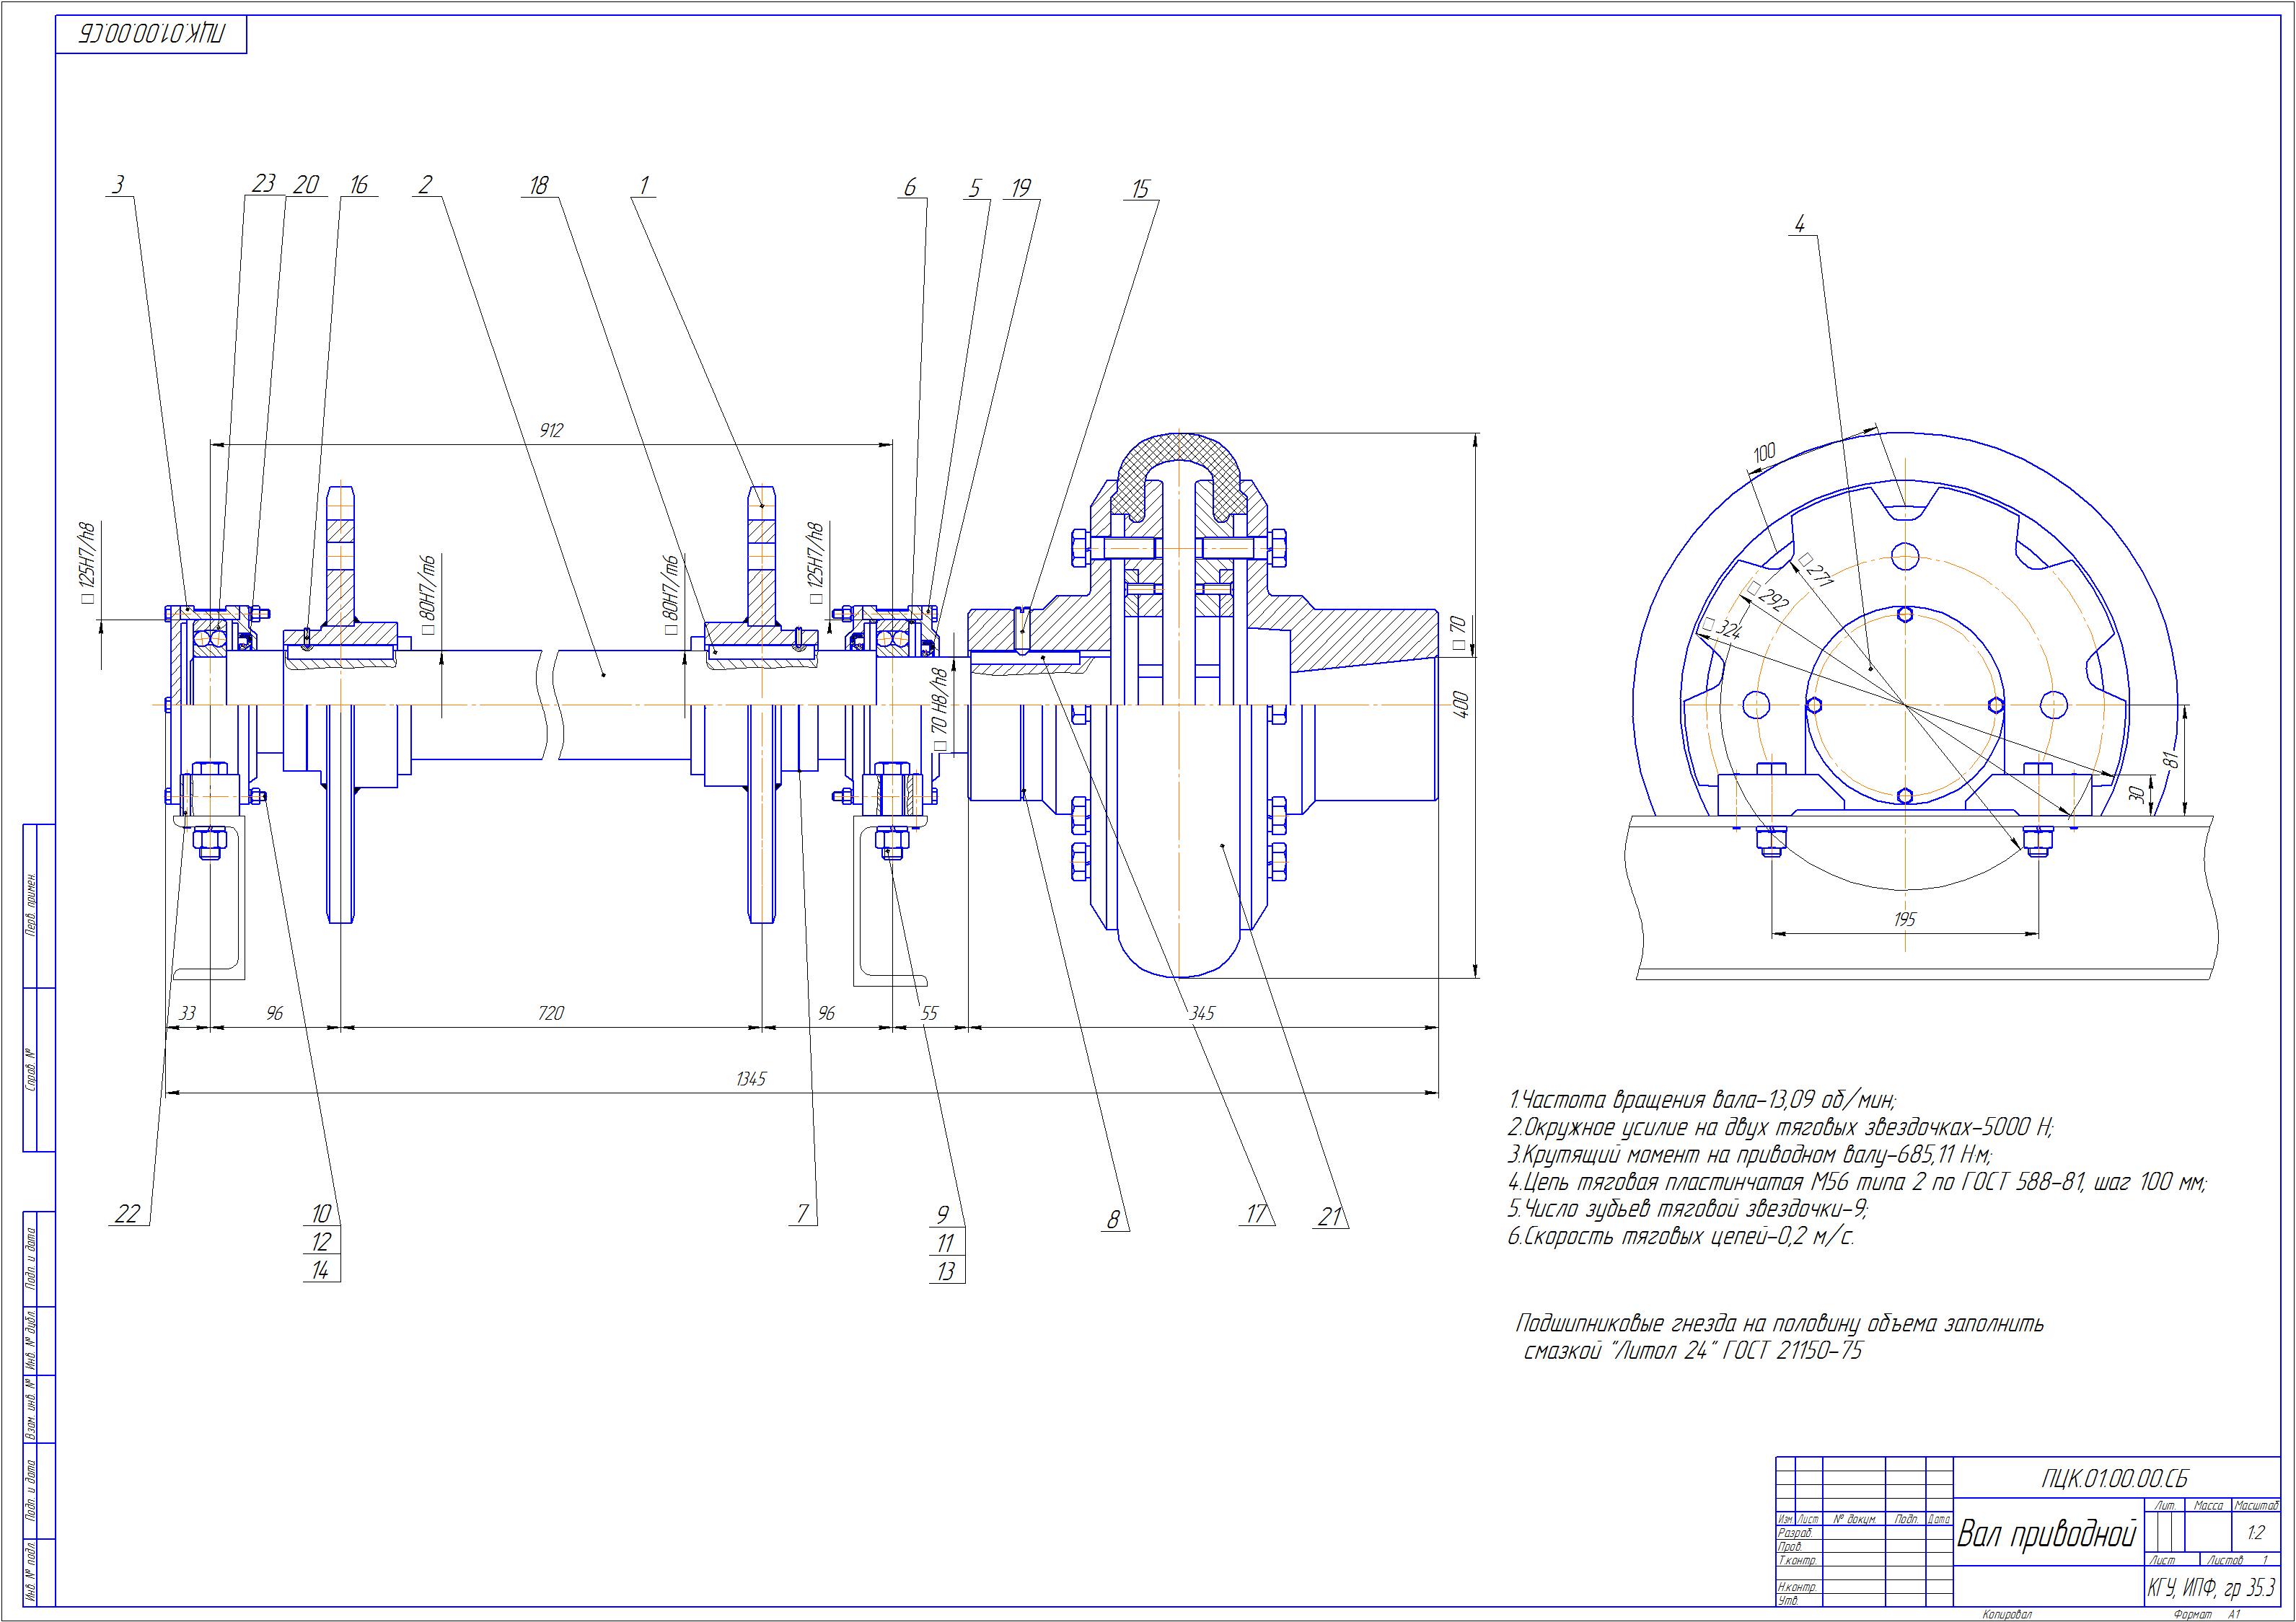Select the "Утв." row label in title block
This screenshot has width=2296, height=1622.
[1788, 1601]
